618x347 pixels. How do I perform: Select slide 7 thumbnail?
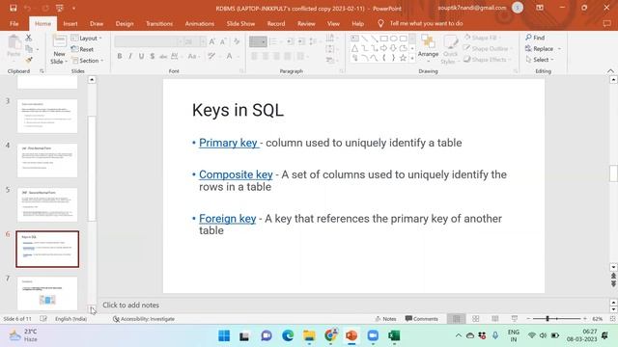[x=47, y=293]
